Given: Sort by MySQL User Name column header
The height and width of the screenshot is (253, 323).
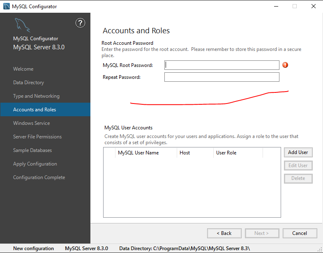Looking at the screenshot, I should [146, 153].
